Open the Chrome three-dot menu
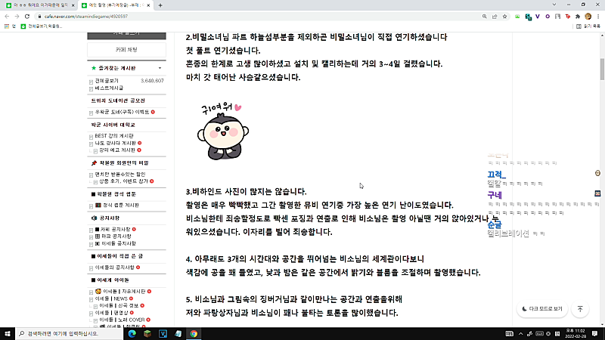The image size is (605, 340). [598, 17]
